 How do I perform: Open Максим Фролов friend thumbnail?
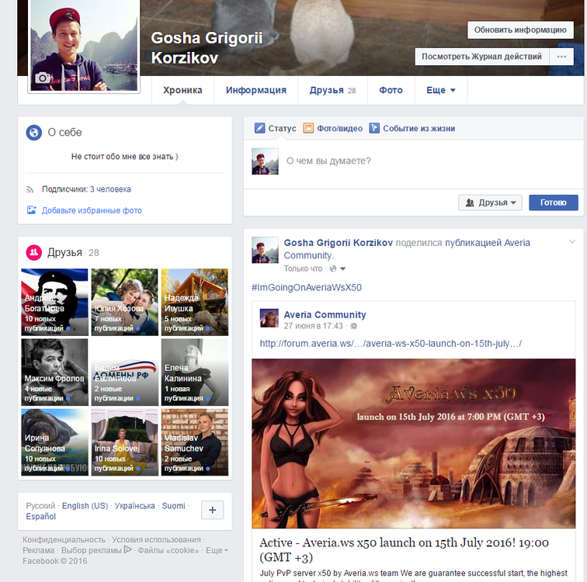click(55, 372)
